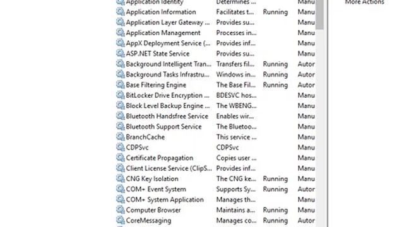The width and height of the screenshot is (404, 227).
Task: Click the 'Enables wir...' description
Action: (235, 116)
